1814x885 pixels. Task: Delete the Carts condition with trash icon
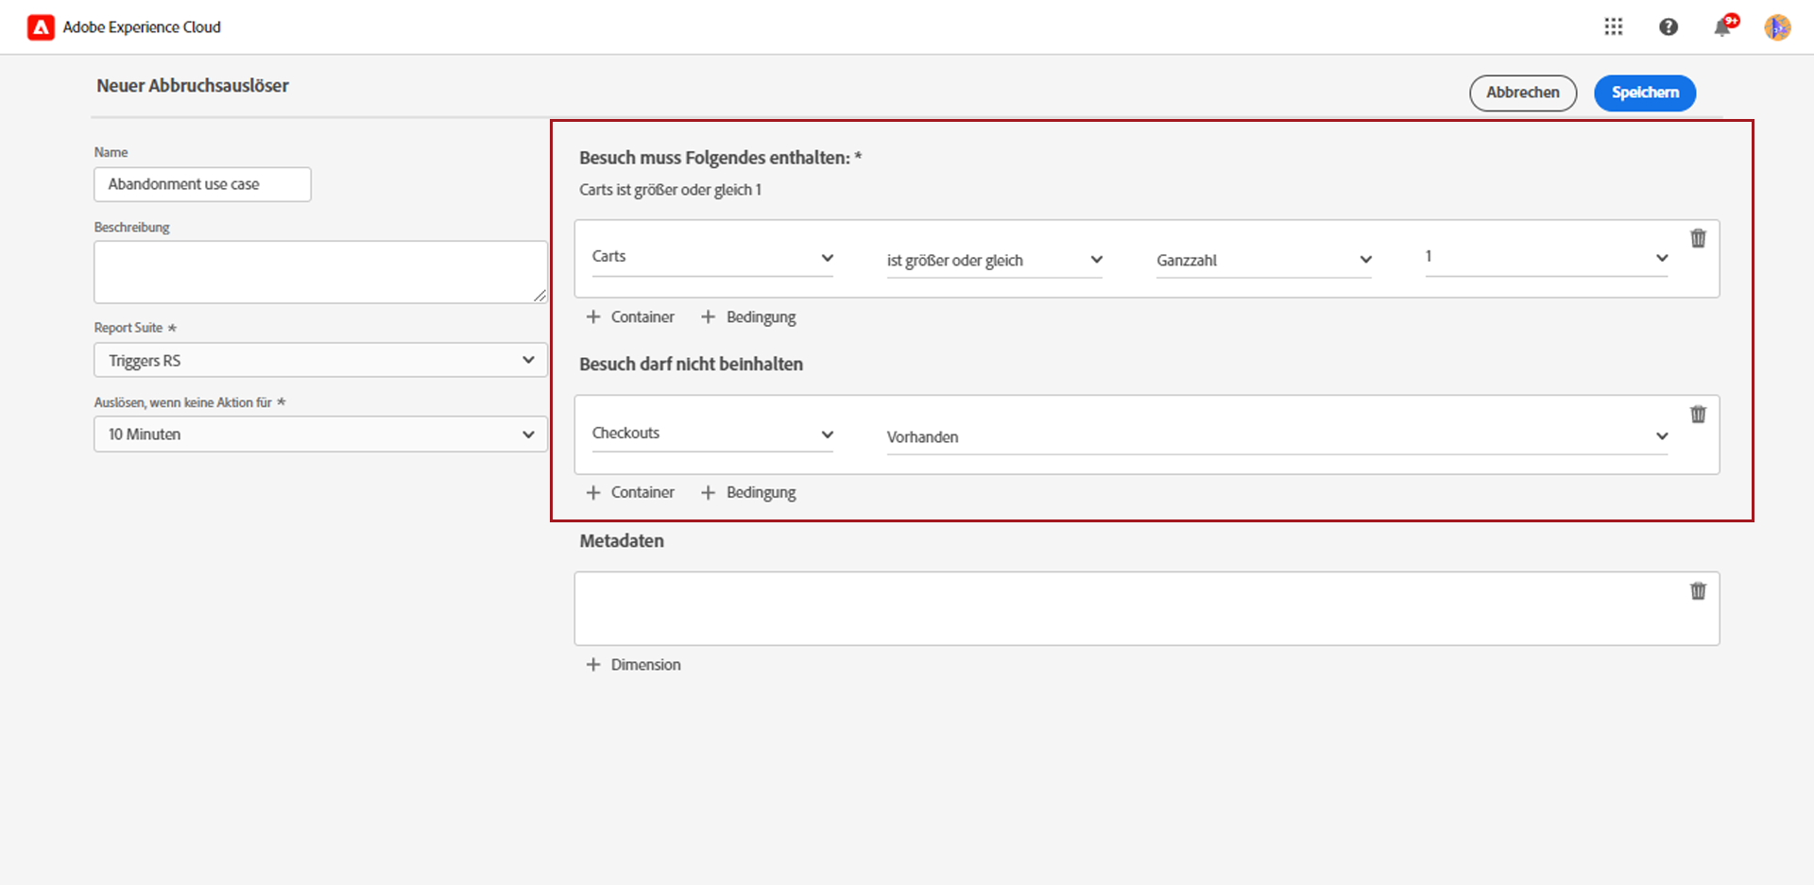pos(1698,239)
